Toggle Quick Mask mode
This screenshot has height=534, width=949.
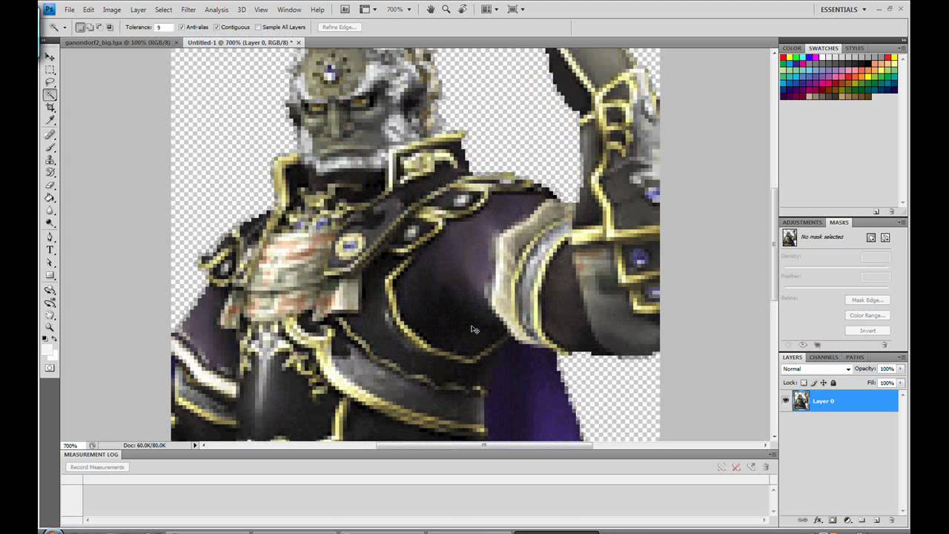tap(50, 368)
